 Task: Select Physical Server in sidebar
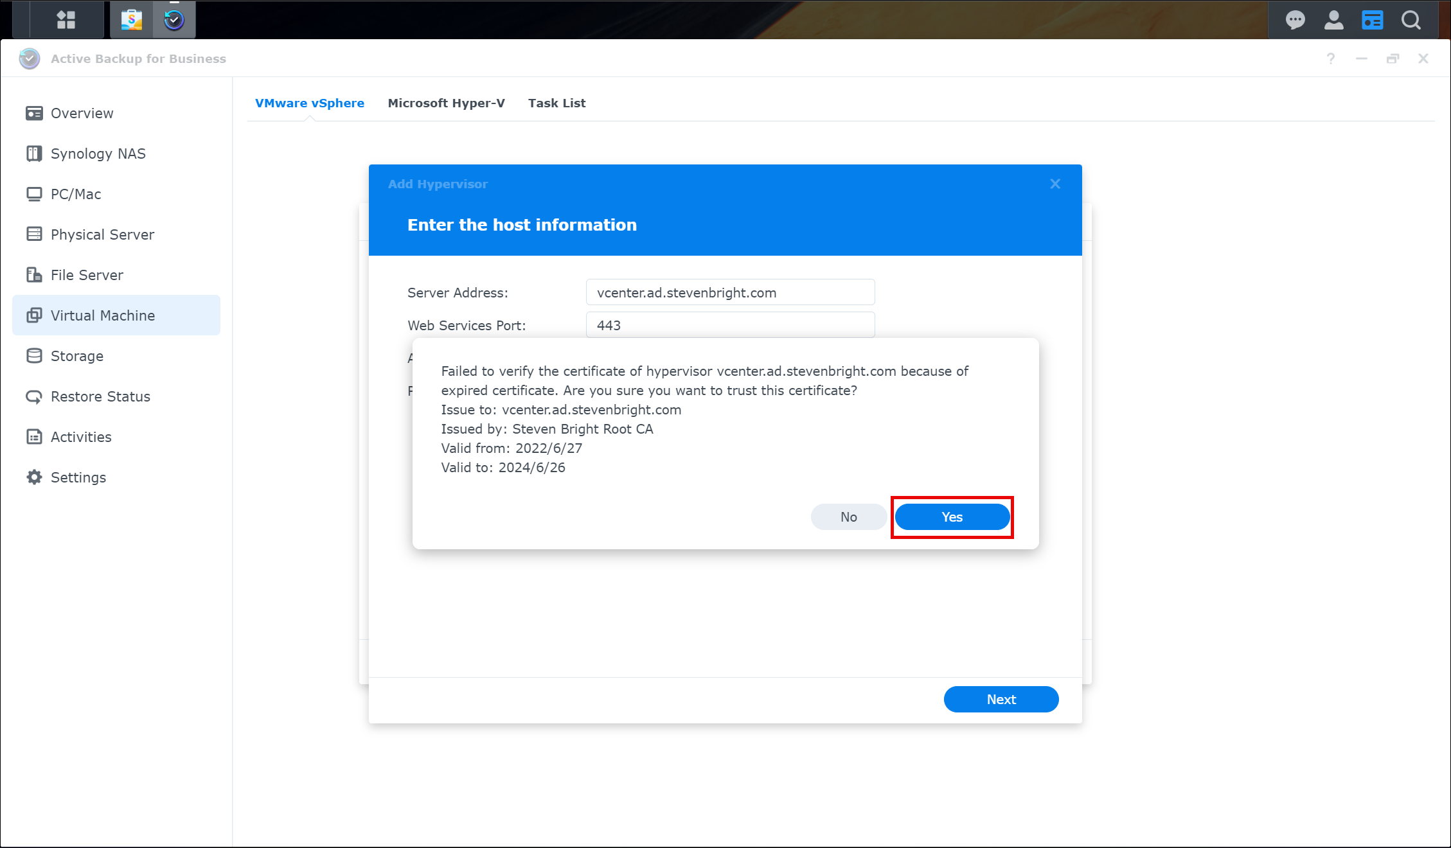pyautogui.click(x=102, y=234)
